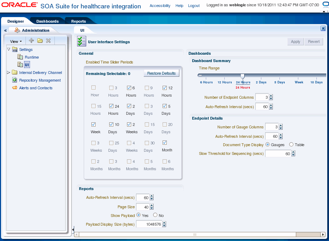The height and width of the screenshot is (241, 329).
Task: Collapse the left pane with double chevron
Action: point(6,31)
